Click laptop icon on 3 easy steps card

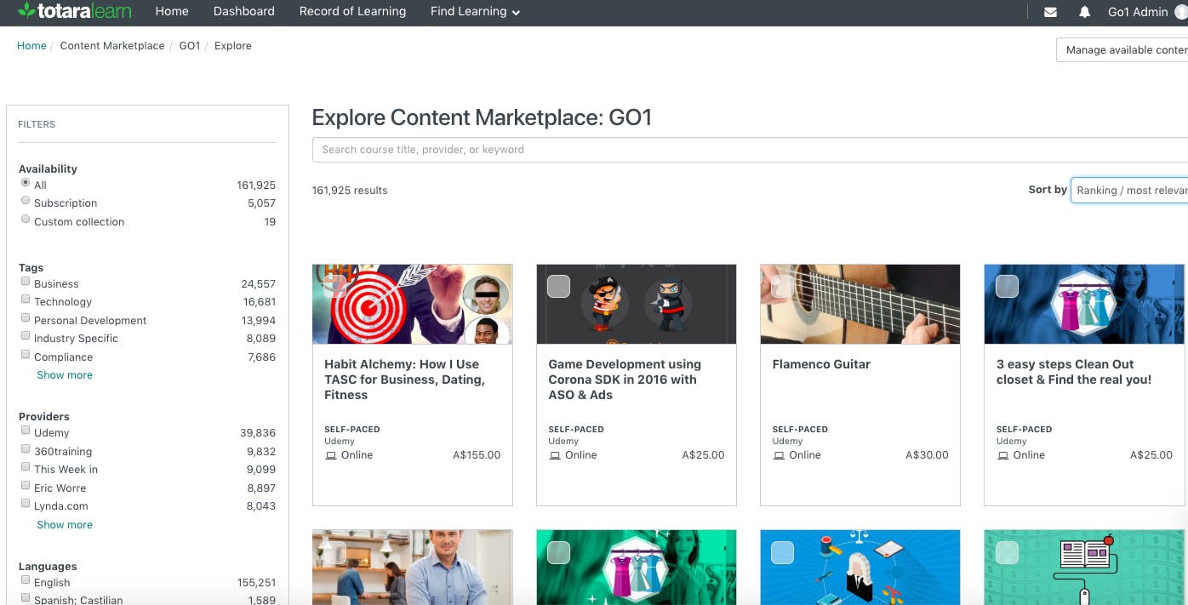tap(1002, 455)
